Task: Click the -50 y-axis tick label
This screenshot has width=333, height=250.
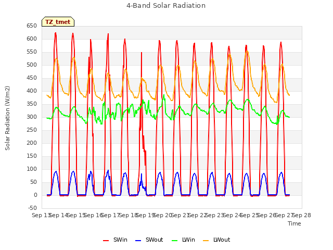Action: tap(32, 208)
